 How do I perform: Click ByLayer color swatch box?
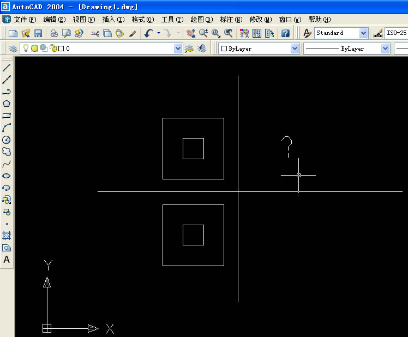coord(224,49)
